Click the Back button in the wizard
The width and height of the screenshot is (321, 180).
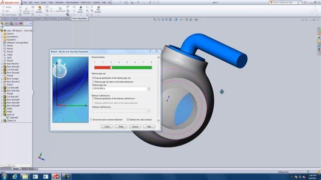pyautogui.click(x=107, y=126)
